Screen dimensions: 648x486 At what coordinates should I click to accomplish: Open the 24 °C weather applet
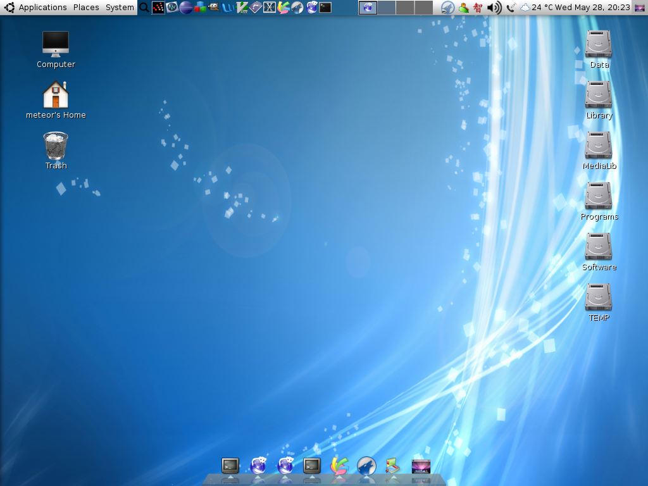click(x=536, y=8)
